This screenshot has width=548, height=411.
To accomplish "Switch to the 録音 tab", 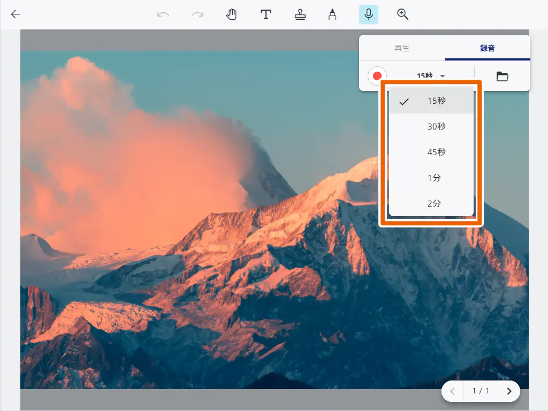I will tap(487, 48).
